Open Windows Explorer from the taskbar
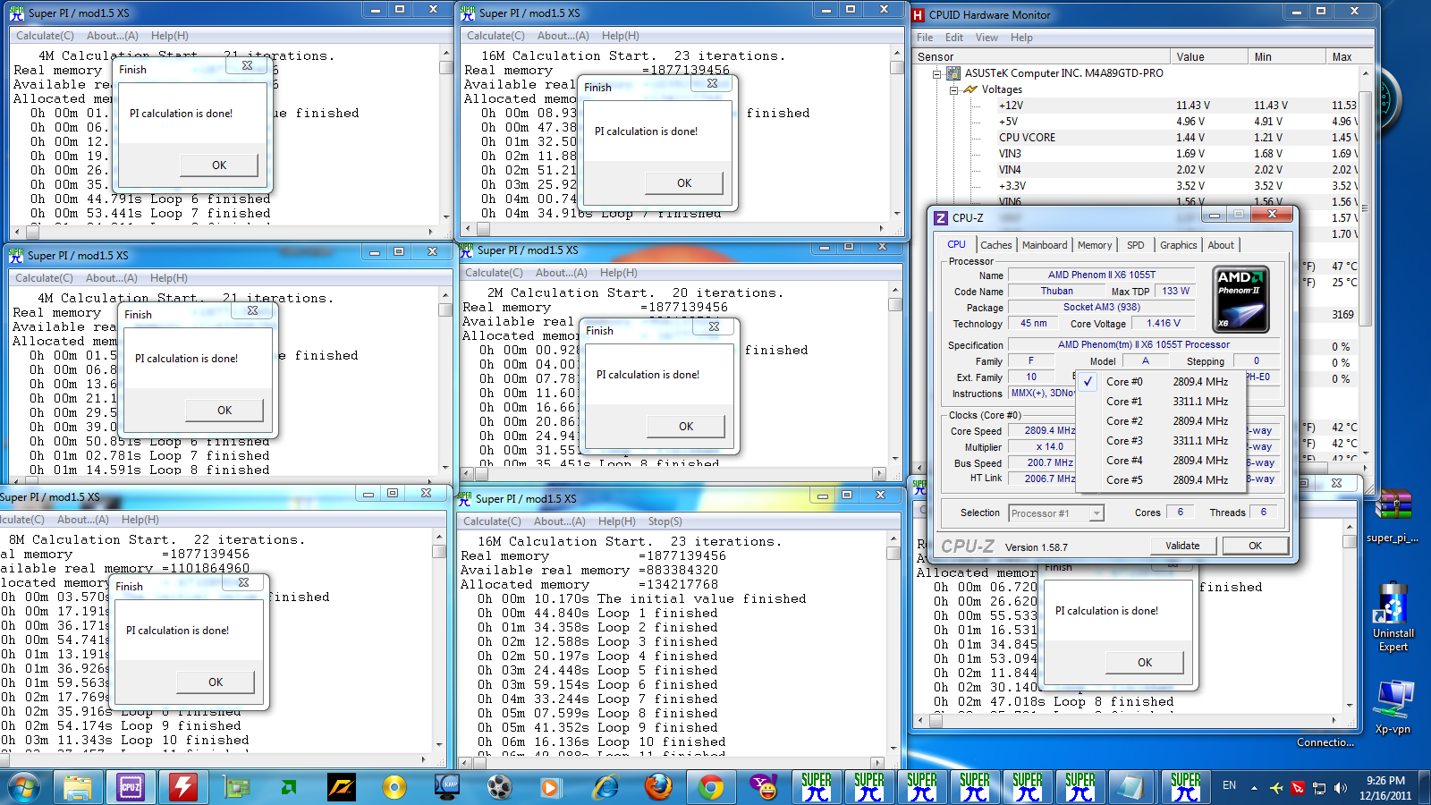The height and width of the screenshot is (805, 1431). coord(78,787)
